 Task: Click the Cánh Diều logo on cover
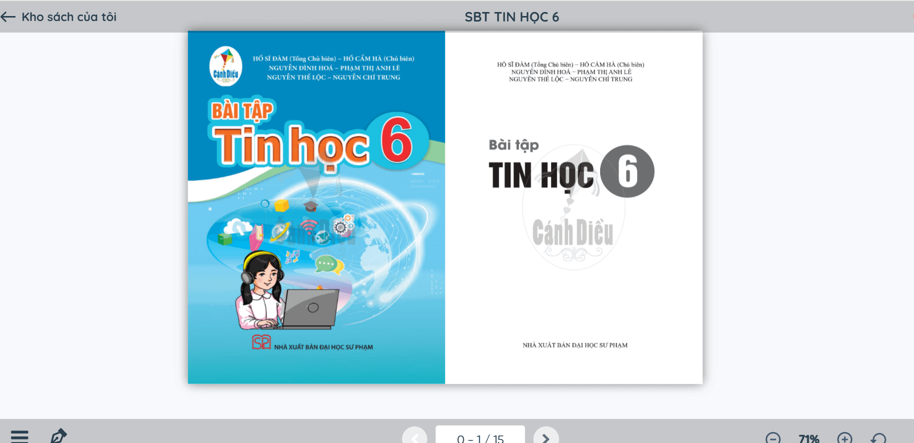226,66
